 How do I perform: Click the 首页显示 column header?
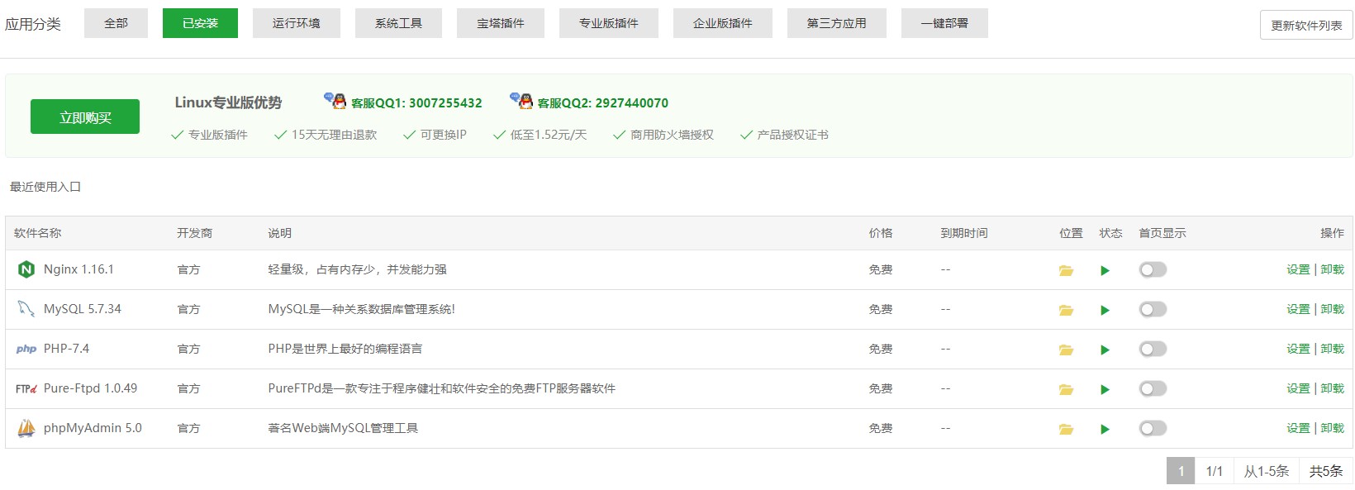[1162, 233]
